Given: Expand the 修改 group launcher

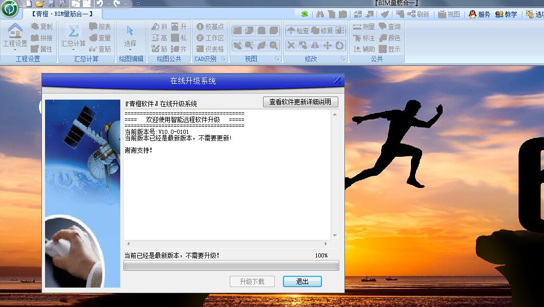Looking at the screenshot, I should [x=343, y=59].
